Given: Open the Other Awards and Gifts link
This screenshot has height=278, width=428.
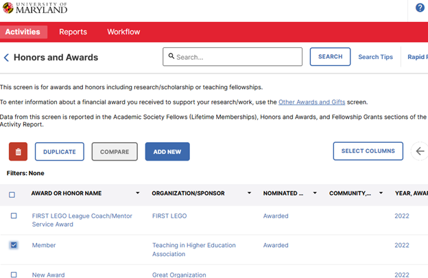Looking at the screenshot, I should tap(311, 102).
